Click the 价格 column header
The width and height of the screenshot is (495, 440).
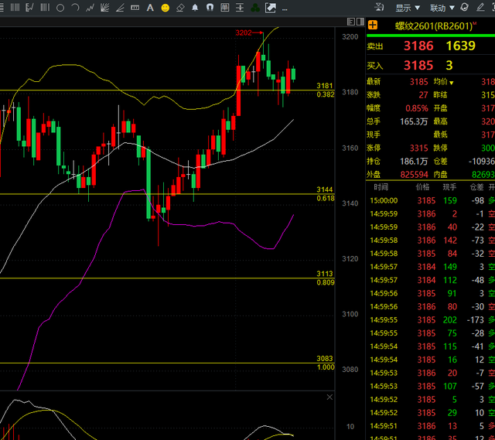click(x=422, y=187)
